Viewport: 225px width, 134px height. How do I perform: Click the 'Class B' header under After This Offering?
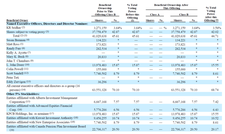point(184,14)
